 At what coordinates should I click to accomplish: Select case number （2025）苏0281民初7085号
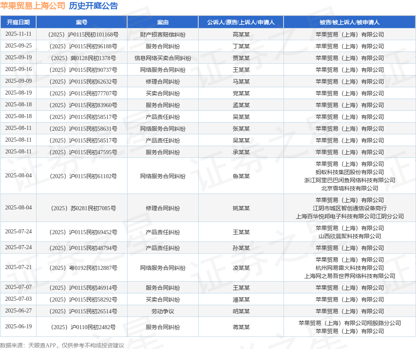[82, 208]
